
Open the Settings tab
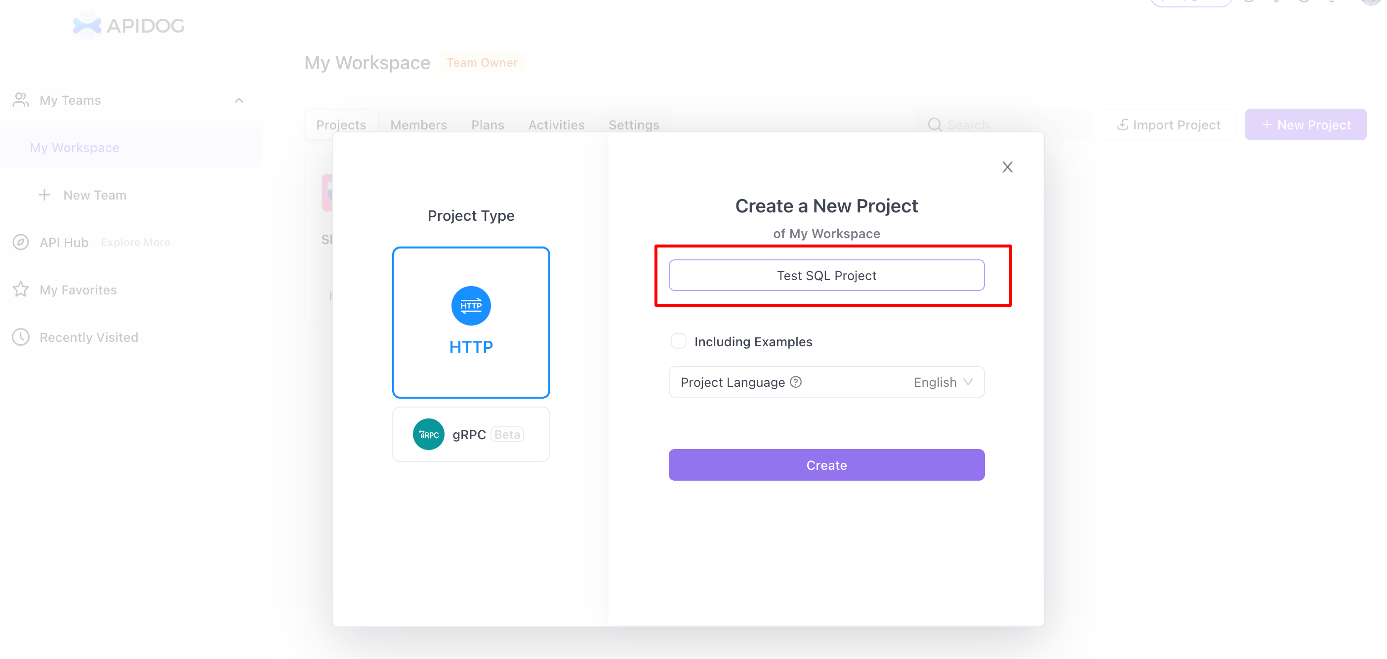tap(633, 124)
